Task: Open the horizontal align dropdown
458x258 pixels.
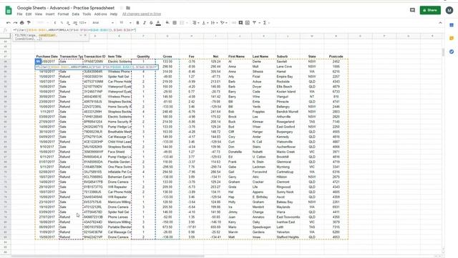Action: pyautogui.click(x=195, y=23)
